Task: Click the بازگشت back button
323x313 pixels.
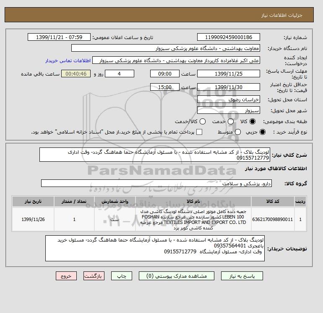Action: 94,276
